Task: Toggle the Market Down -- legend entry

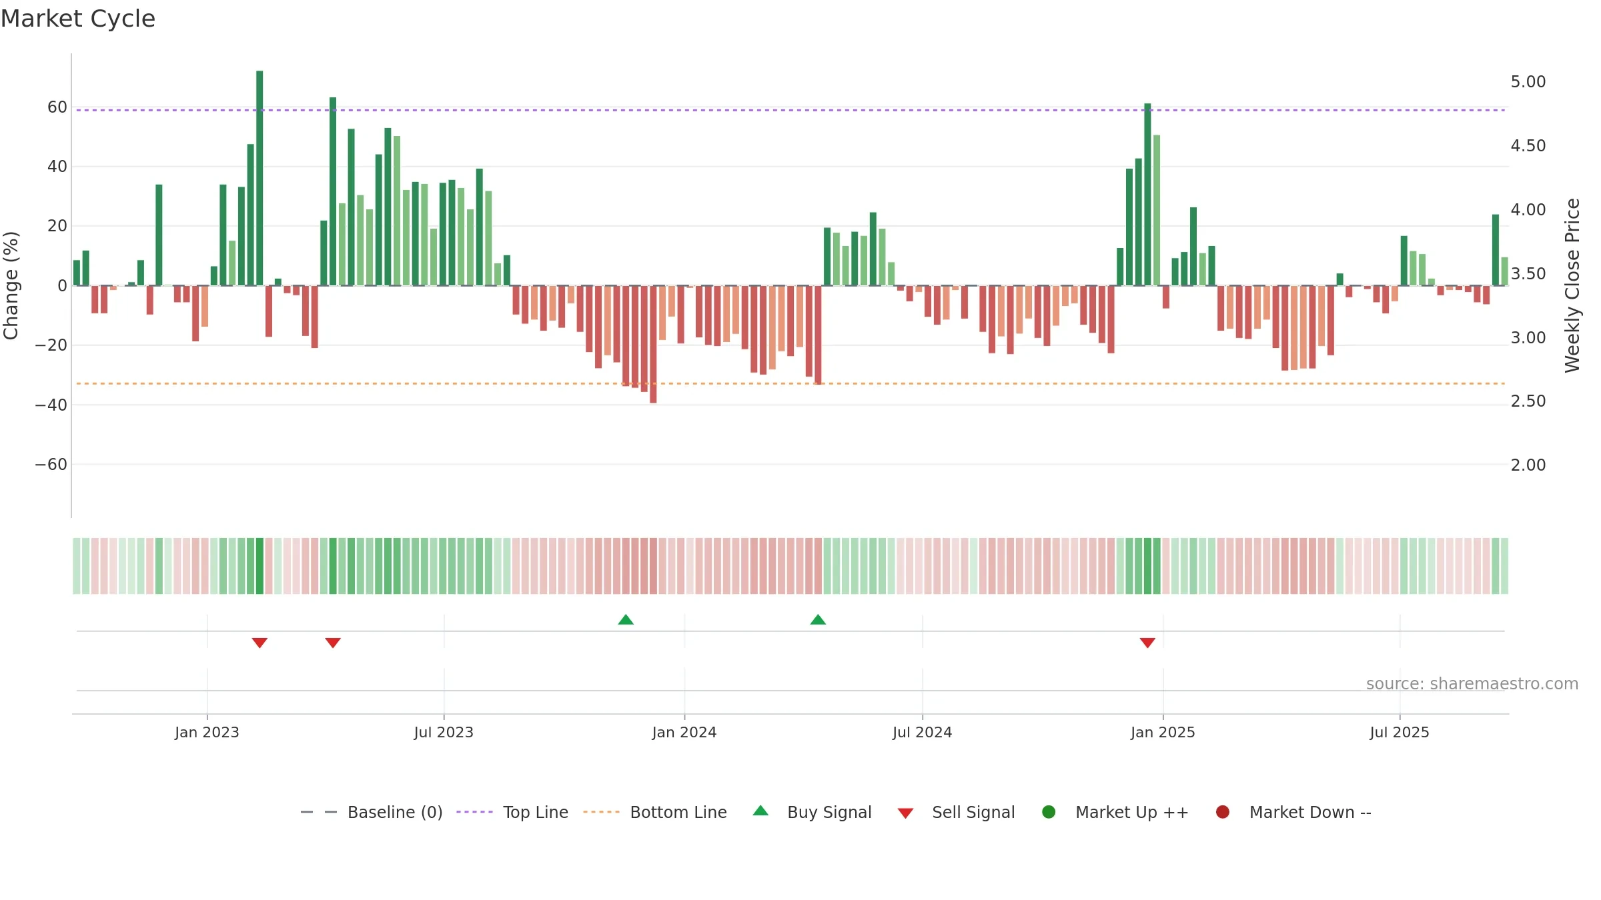Action: pyautogui.click(x=1293, y=812)
